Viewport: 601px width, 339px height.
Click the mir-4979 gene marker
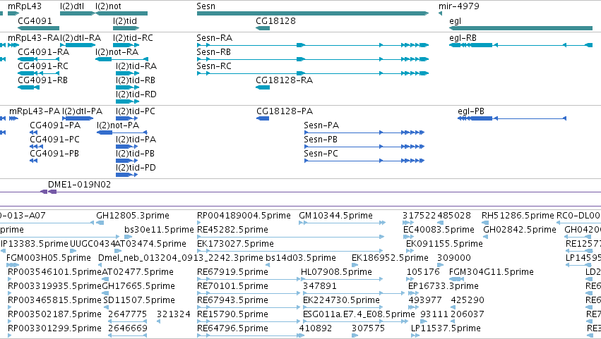(441, 13)
